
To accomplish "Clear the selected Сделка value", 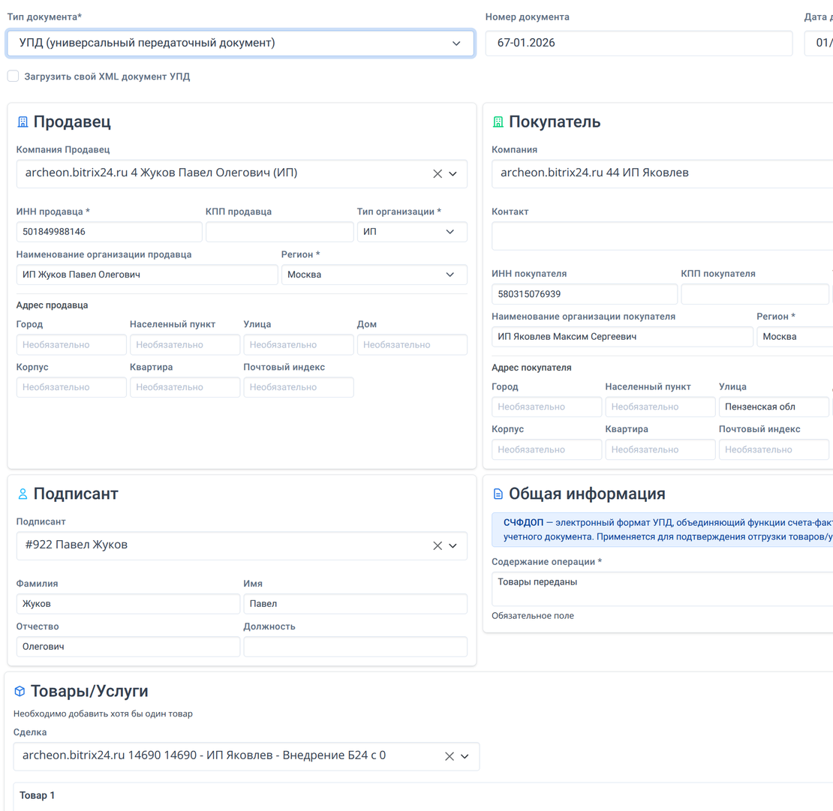I will click(450, 756).
